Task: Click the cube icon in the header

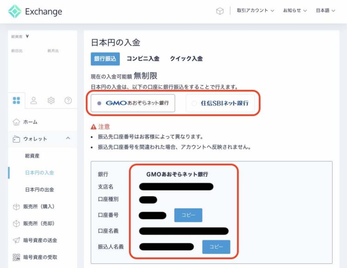Action: tap(220, 11)
